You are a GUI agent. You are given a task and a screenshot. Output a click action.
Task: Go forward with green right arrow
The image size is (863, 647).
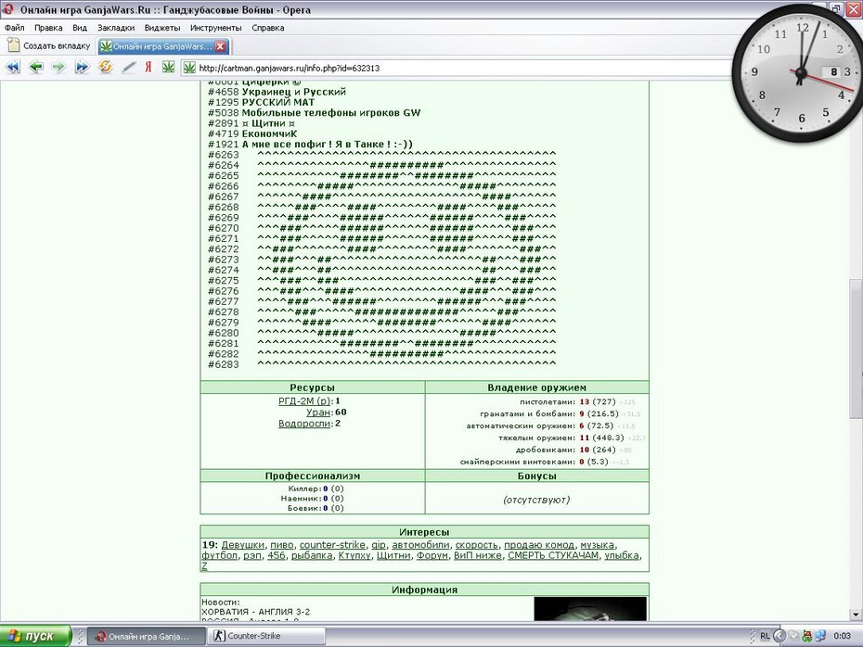point(58,68)
